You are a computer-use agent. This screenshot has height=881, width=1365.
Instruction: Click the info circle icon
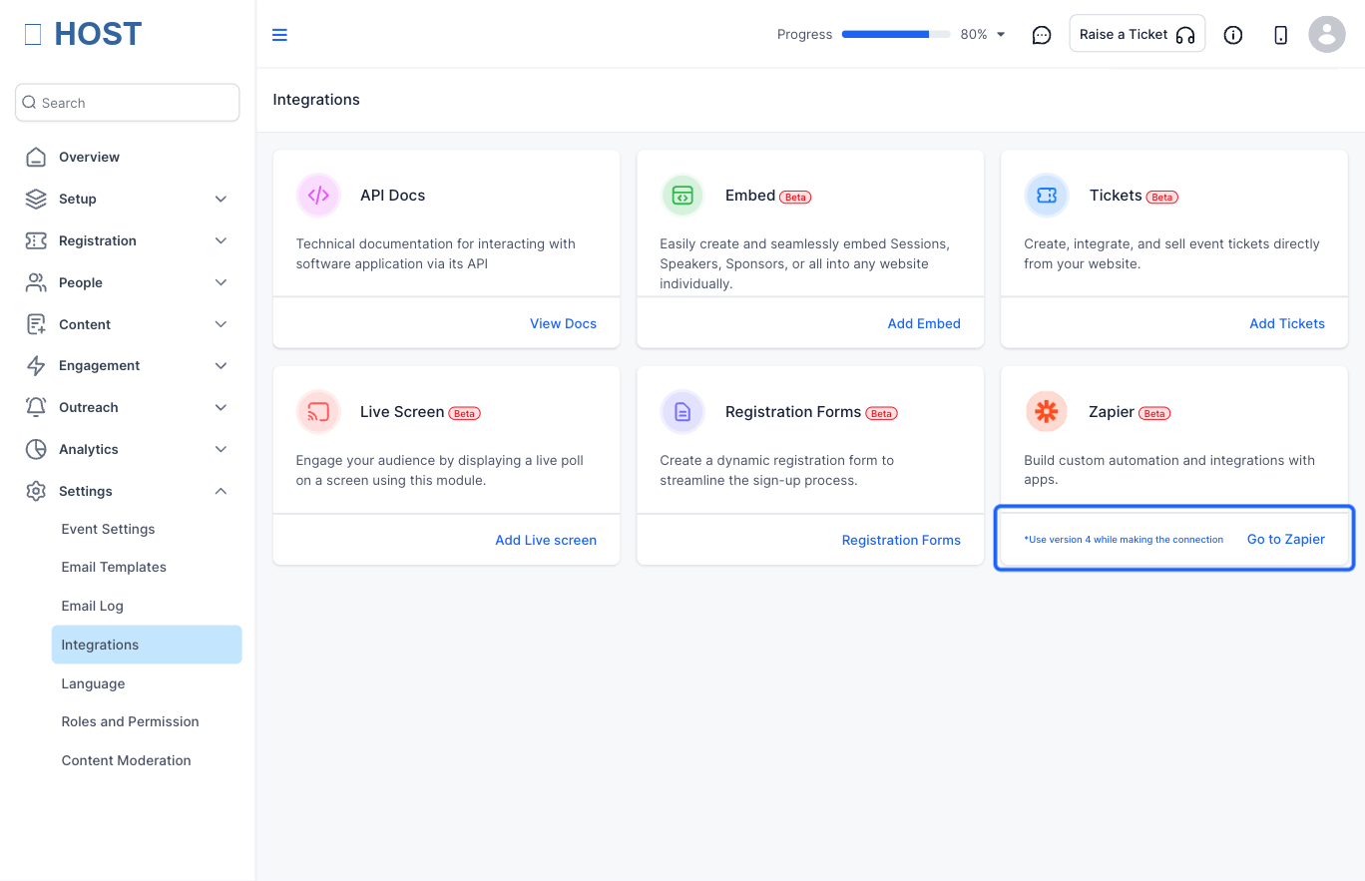[x=1233, y=35]
